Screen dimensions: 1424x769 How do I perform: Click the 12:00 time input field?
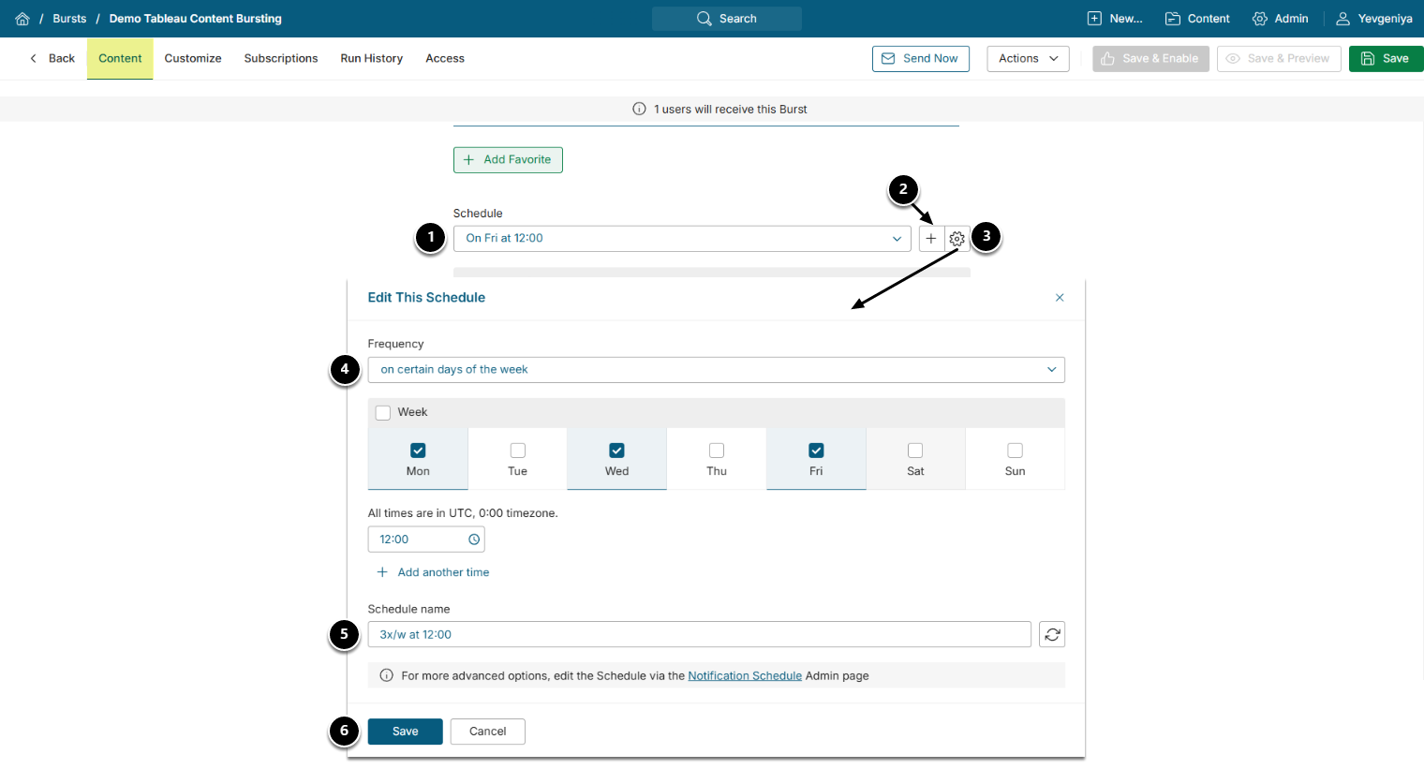click(x=426, y=540)
